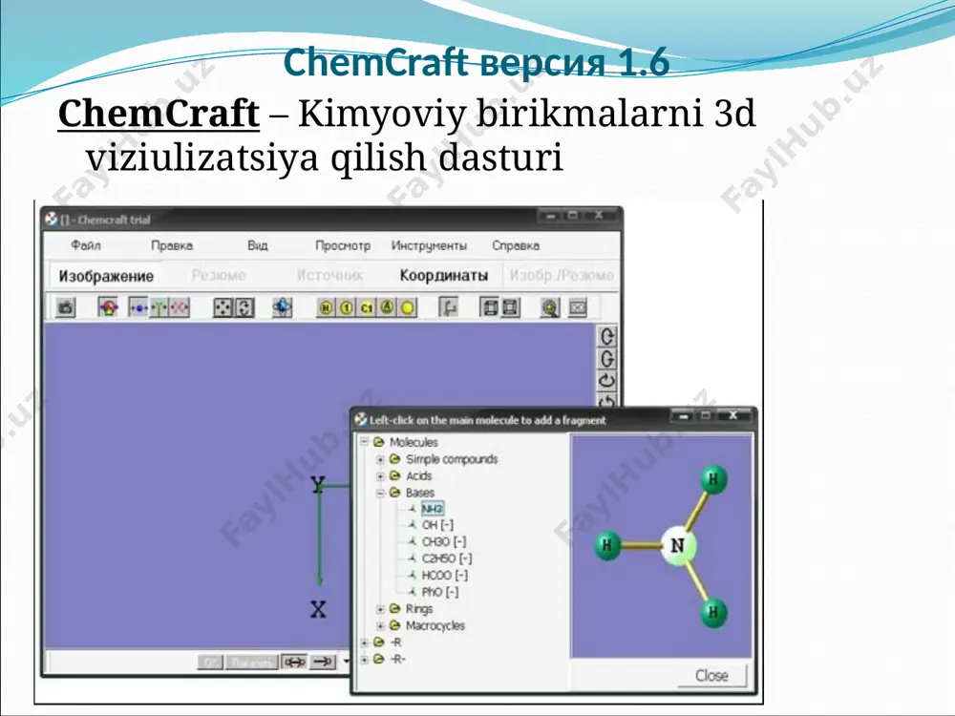Expand the Simple compounds node
This screenshot has width=955, height=716.
point(381,459)
